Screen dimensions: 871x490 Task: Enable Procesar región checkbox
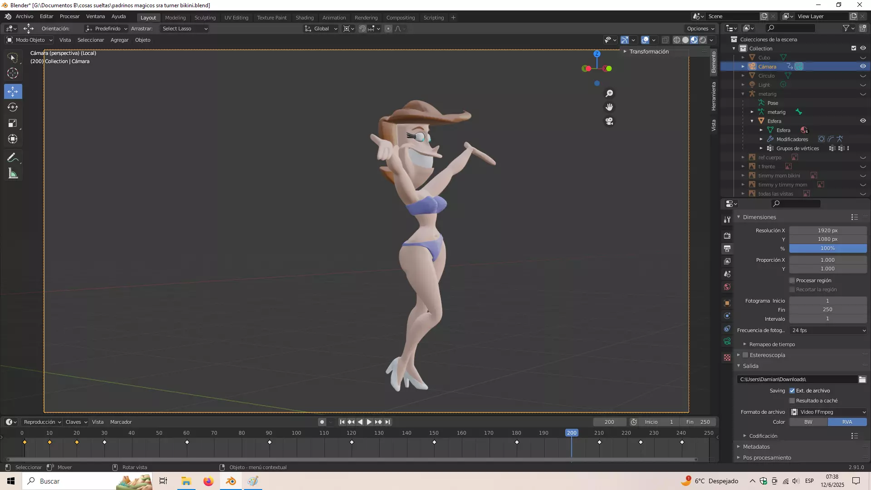tap(792, 280)
